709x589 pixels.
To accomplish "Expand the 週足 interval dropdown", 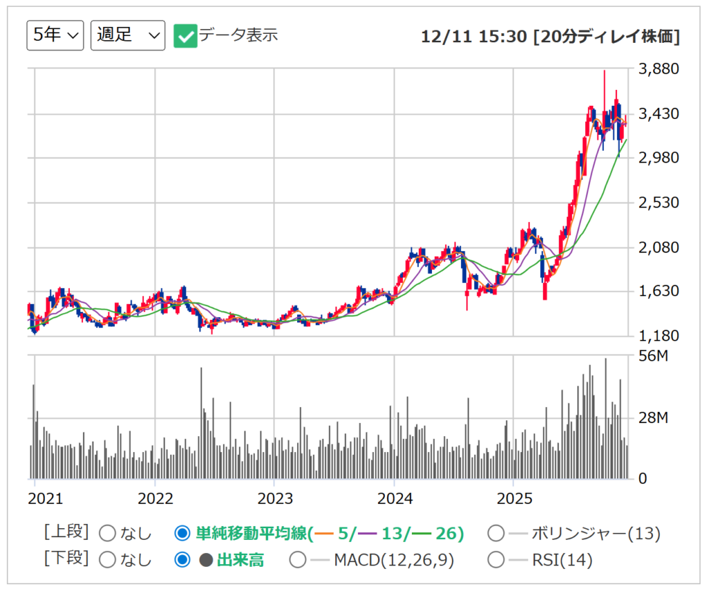I will [x=127, y=35].
